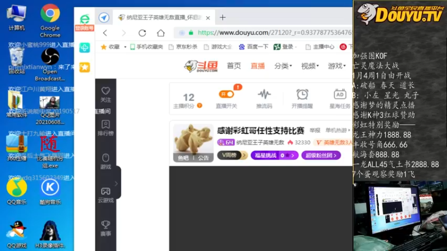Image resolution: width=447 pixels, height=251 pixels.
Task: Click the 主播积分 question mark icon
Action: (x=199, y=105)
